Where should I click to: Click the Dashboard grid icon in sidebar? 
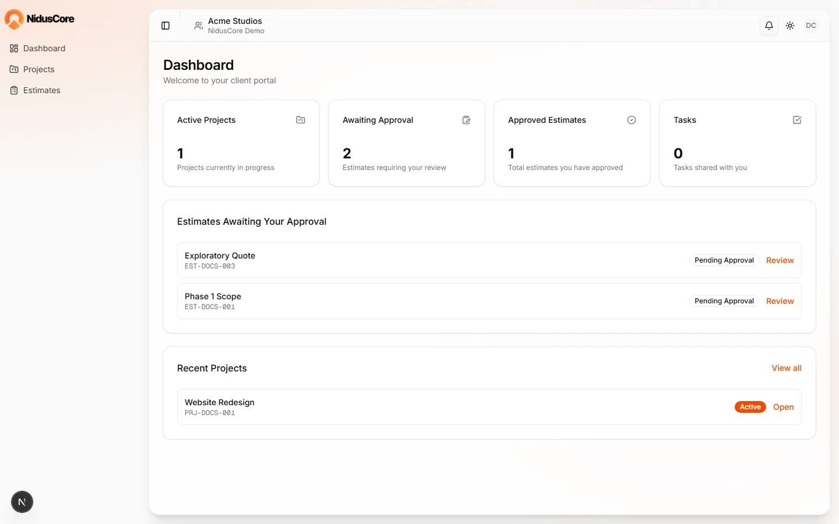coord(14,48)
